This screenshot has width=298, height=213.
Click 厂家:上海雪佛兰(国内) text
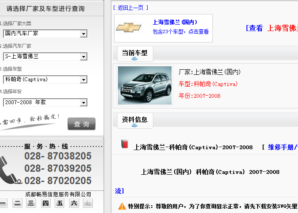tap(209, 72)
